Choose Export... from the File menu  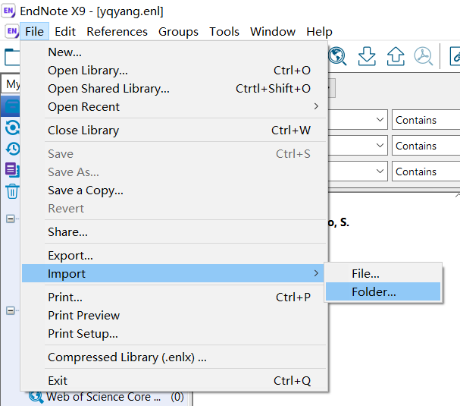click(x=174, y=256)
